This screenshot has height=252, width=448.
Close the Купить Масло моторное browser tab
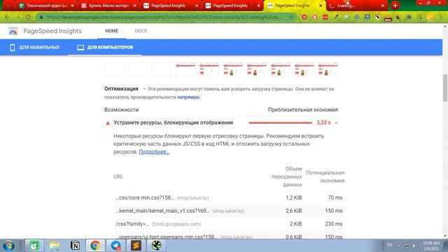134,6
